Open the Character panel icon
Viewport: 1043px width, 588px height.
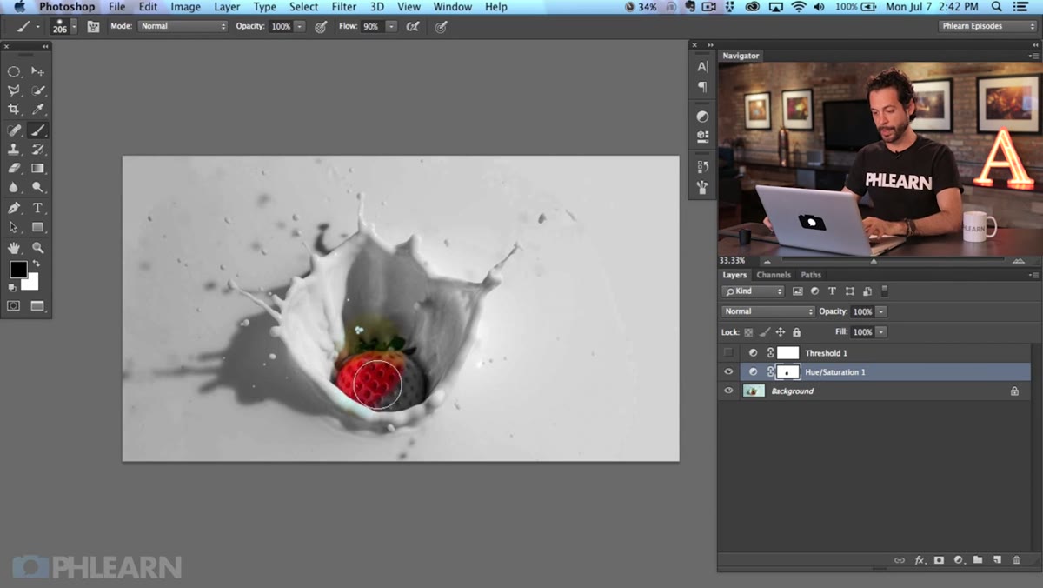tap(702, 67)
